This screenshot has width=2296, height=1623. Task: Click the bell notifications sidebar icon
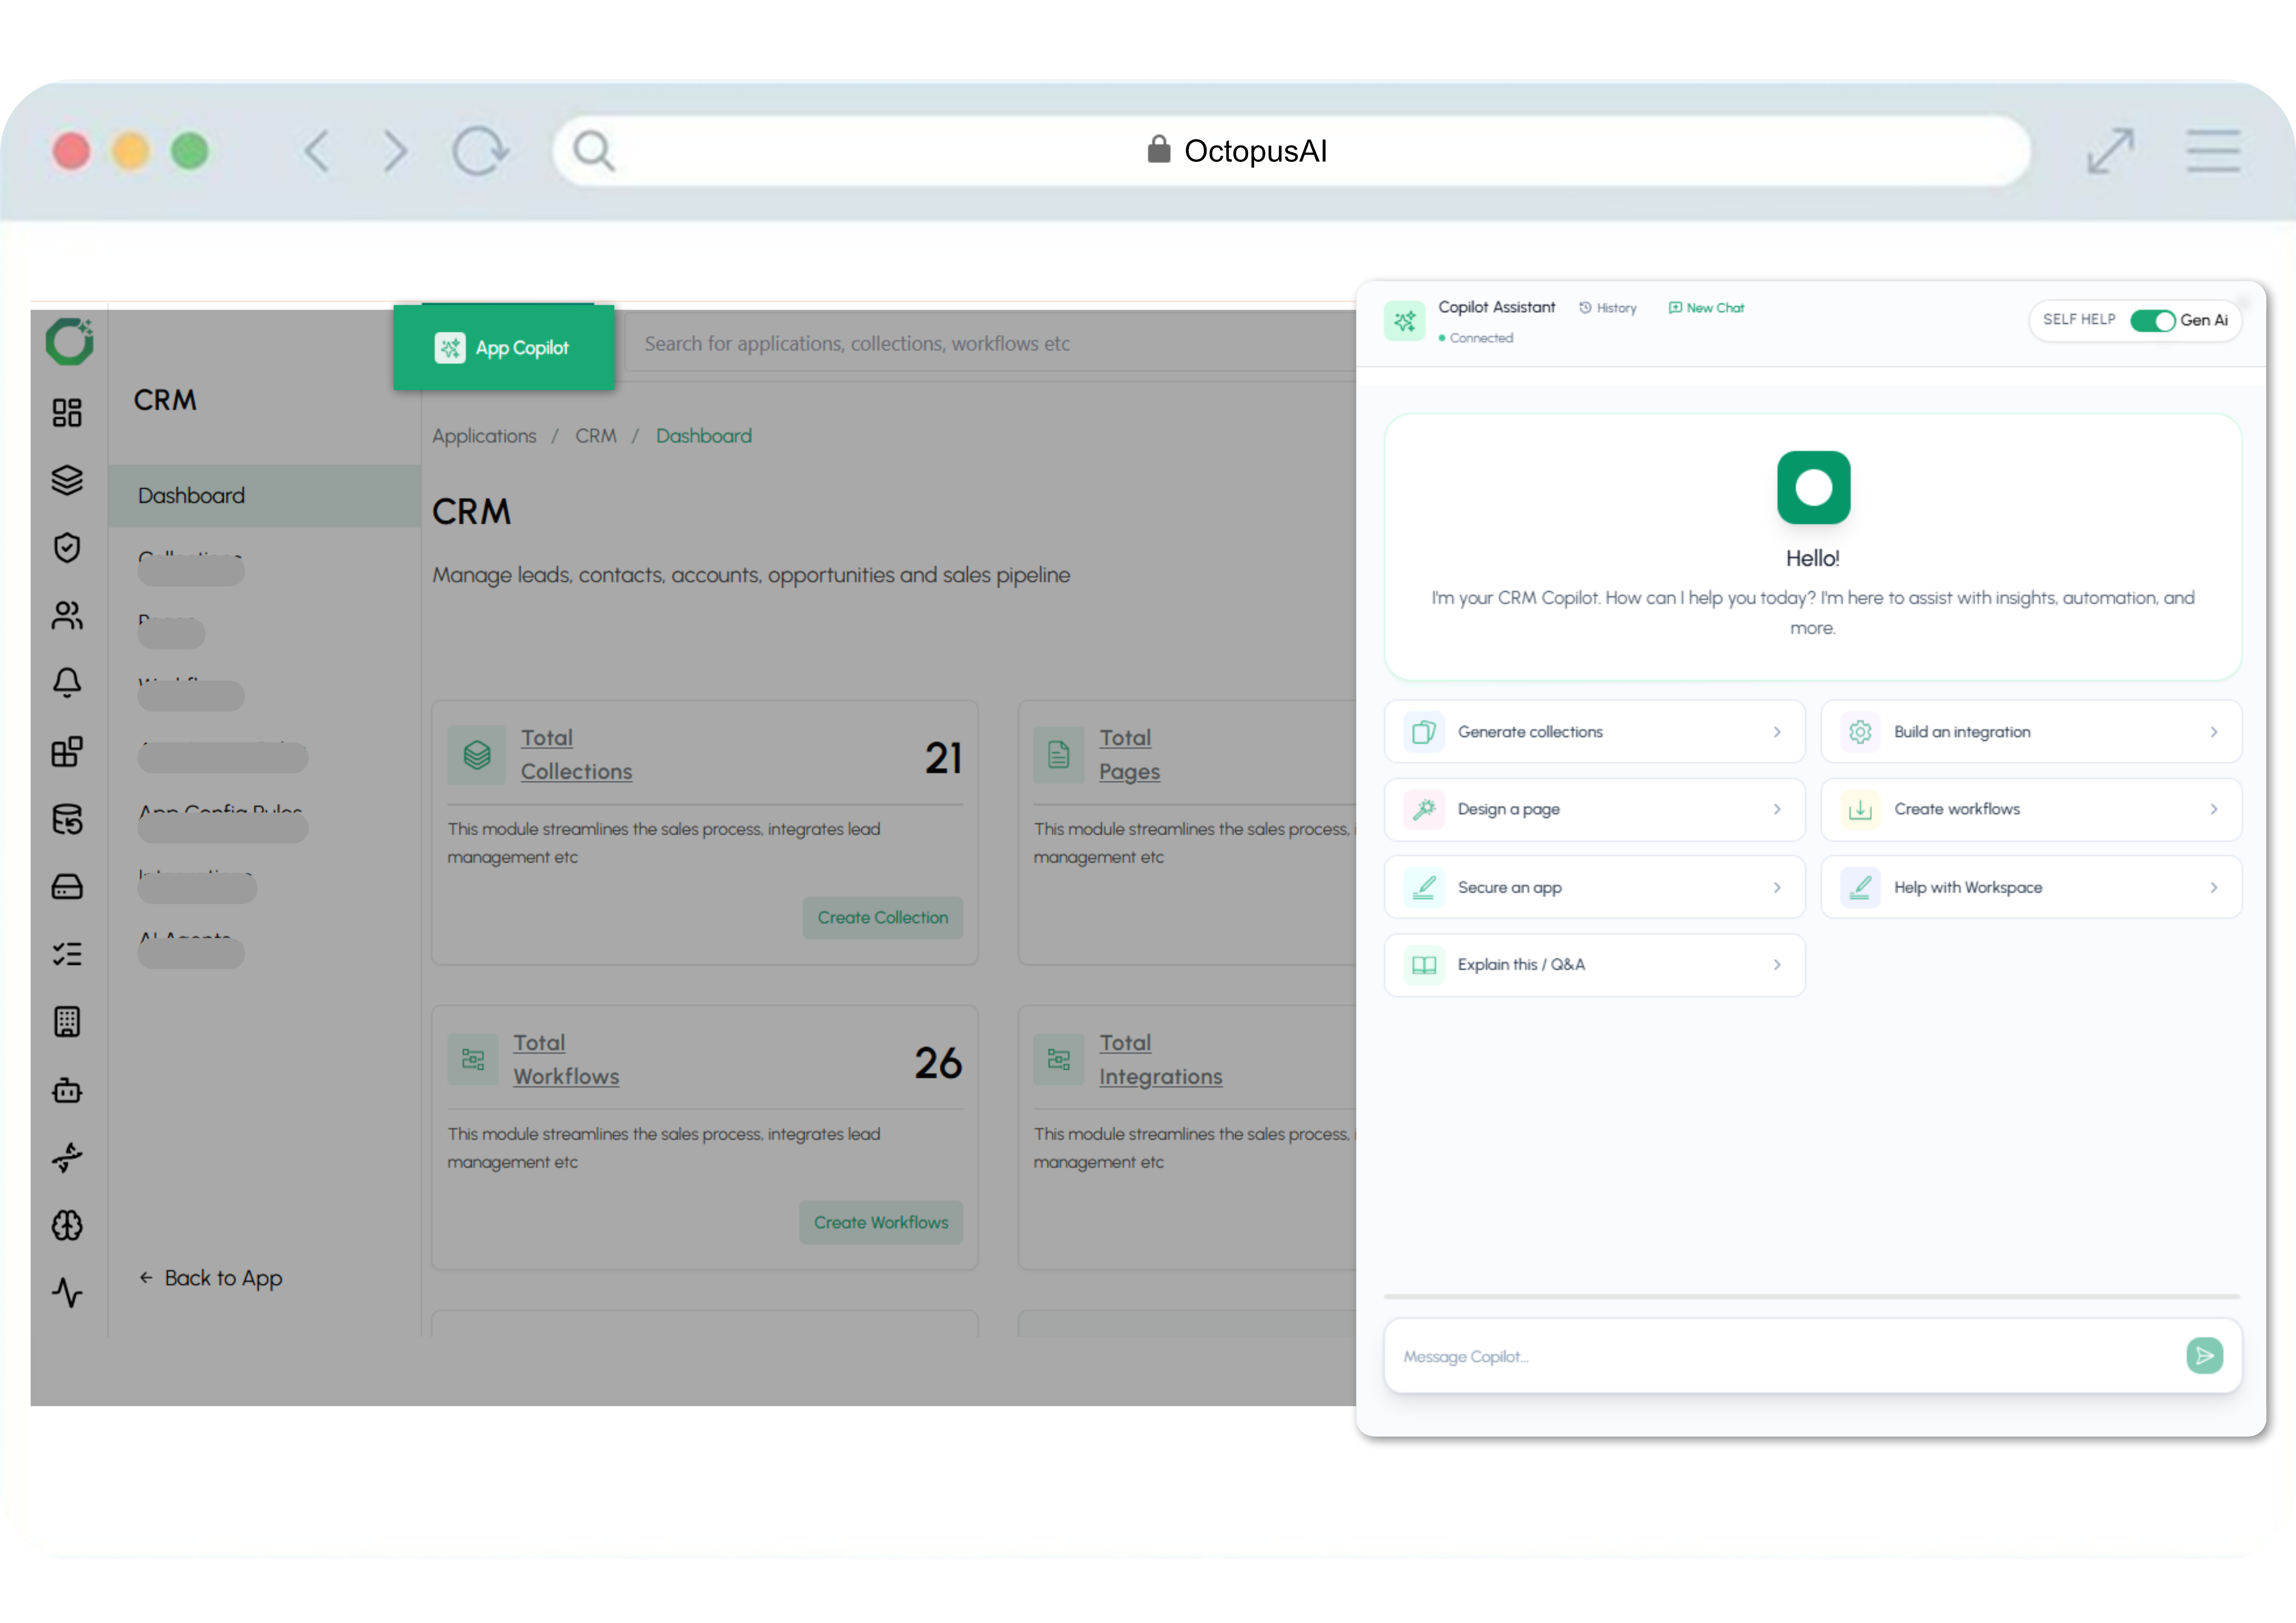click(x=67, y=682)
